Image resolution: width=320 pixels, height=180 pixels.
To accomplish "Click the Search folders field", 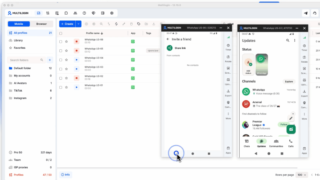I will click(26, 60).
